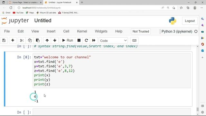206x116 pixels.
Task: Open Edge sidebar search icon
Action: (202, 19)
